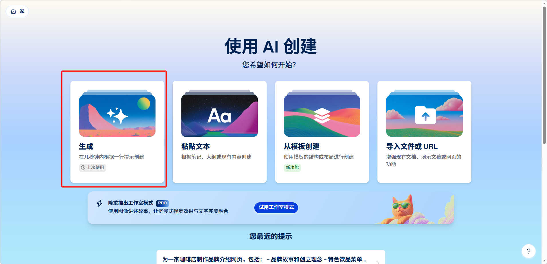Click the clock icon beside 上次使用
This screenshot has width=547, height=264.
(83, 168)
